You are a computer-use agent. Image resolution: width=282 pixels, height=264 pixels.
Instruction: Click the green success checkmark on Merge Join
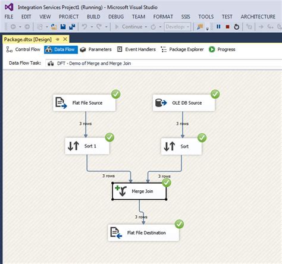coord(167,183)
